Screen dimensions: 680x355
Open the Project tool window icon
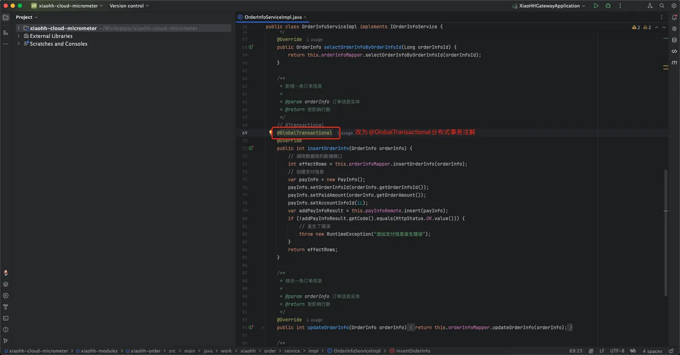click(x=6, y=17)
